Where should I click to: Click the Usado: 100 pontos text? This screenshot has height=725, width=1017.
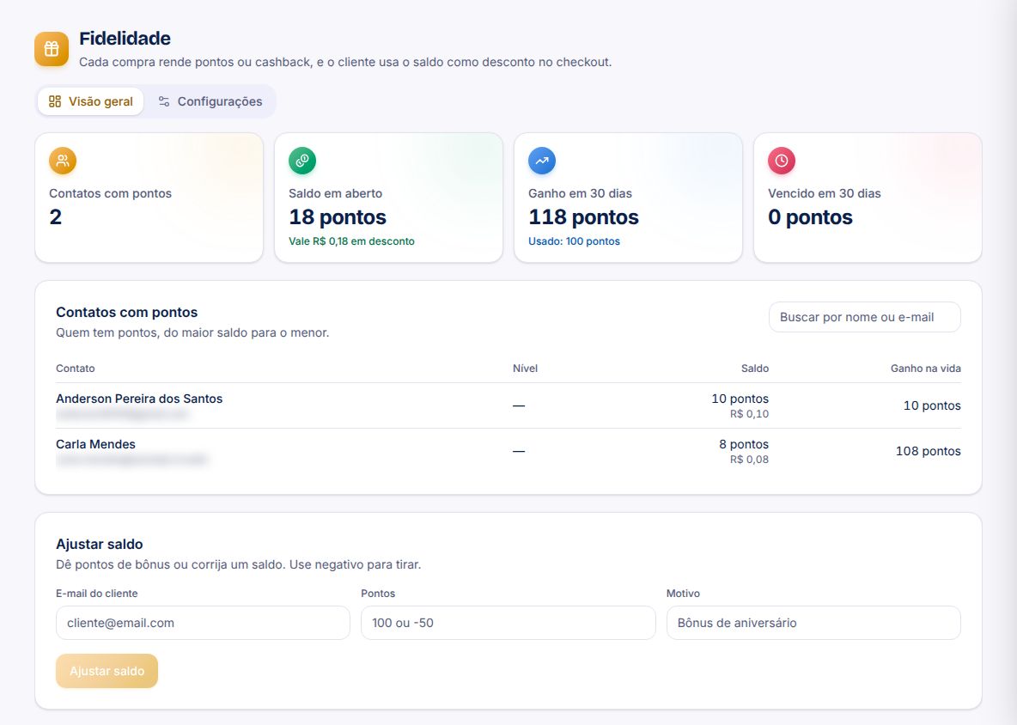coord(574,241)
